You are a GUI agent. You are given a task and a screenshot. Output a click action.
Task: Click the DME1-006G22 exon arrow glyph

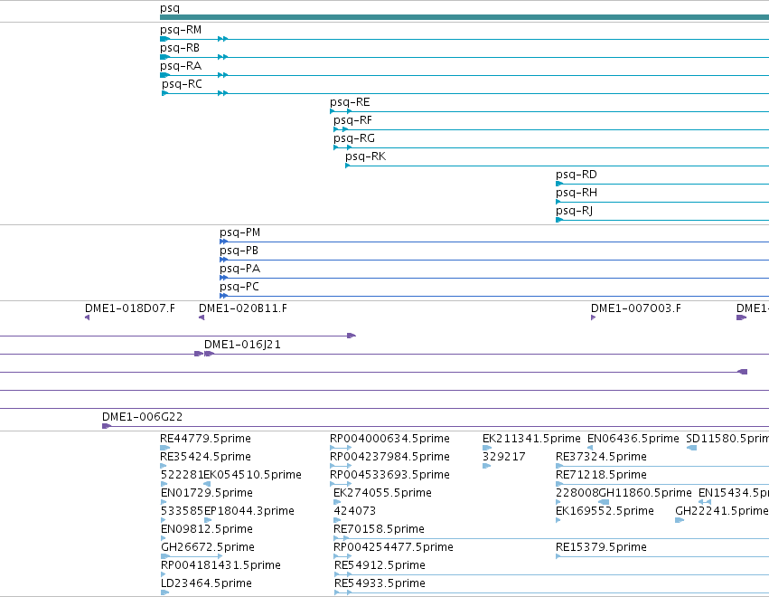[107, 426]
